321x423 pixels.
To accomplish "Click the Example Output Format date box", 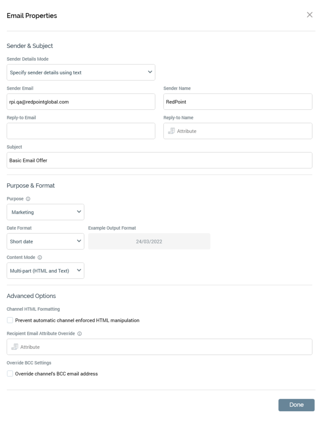I will (x=149, y=241).
